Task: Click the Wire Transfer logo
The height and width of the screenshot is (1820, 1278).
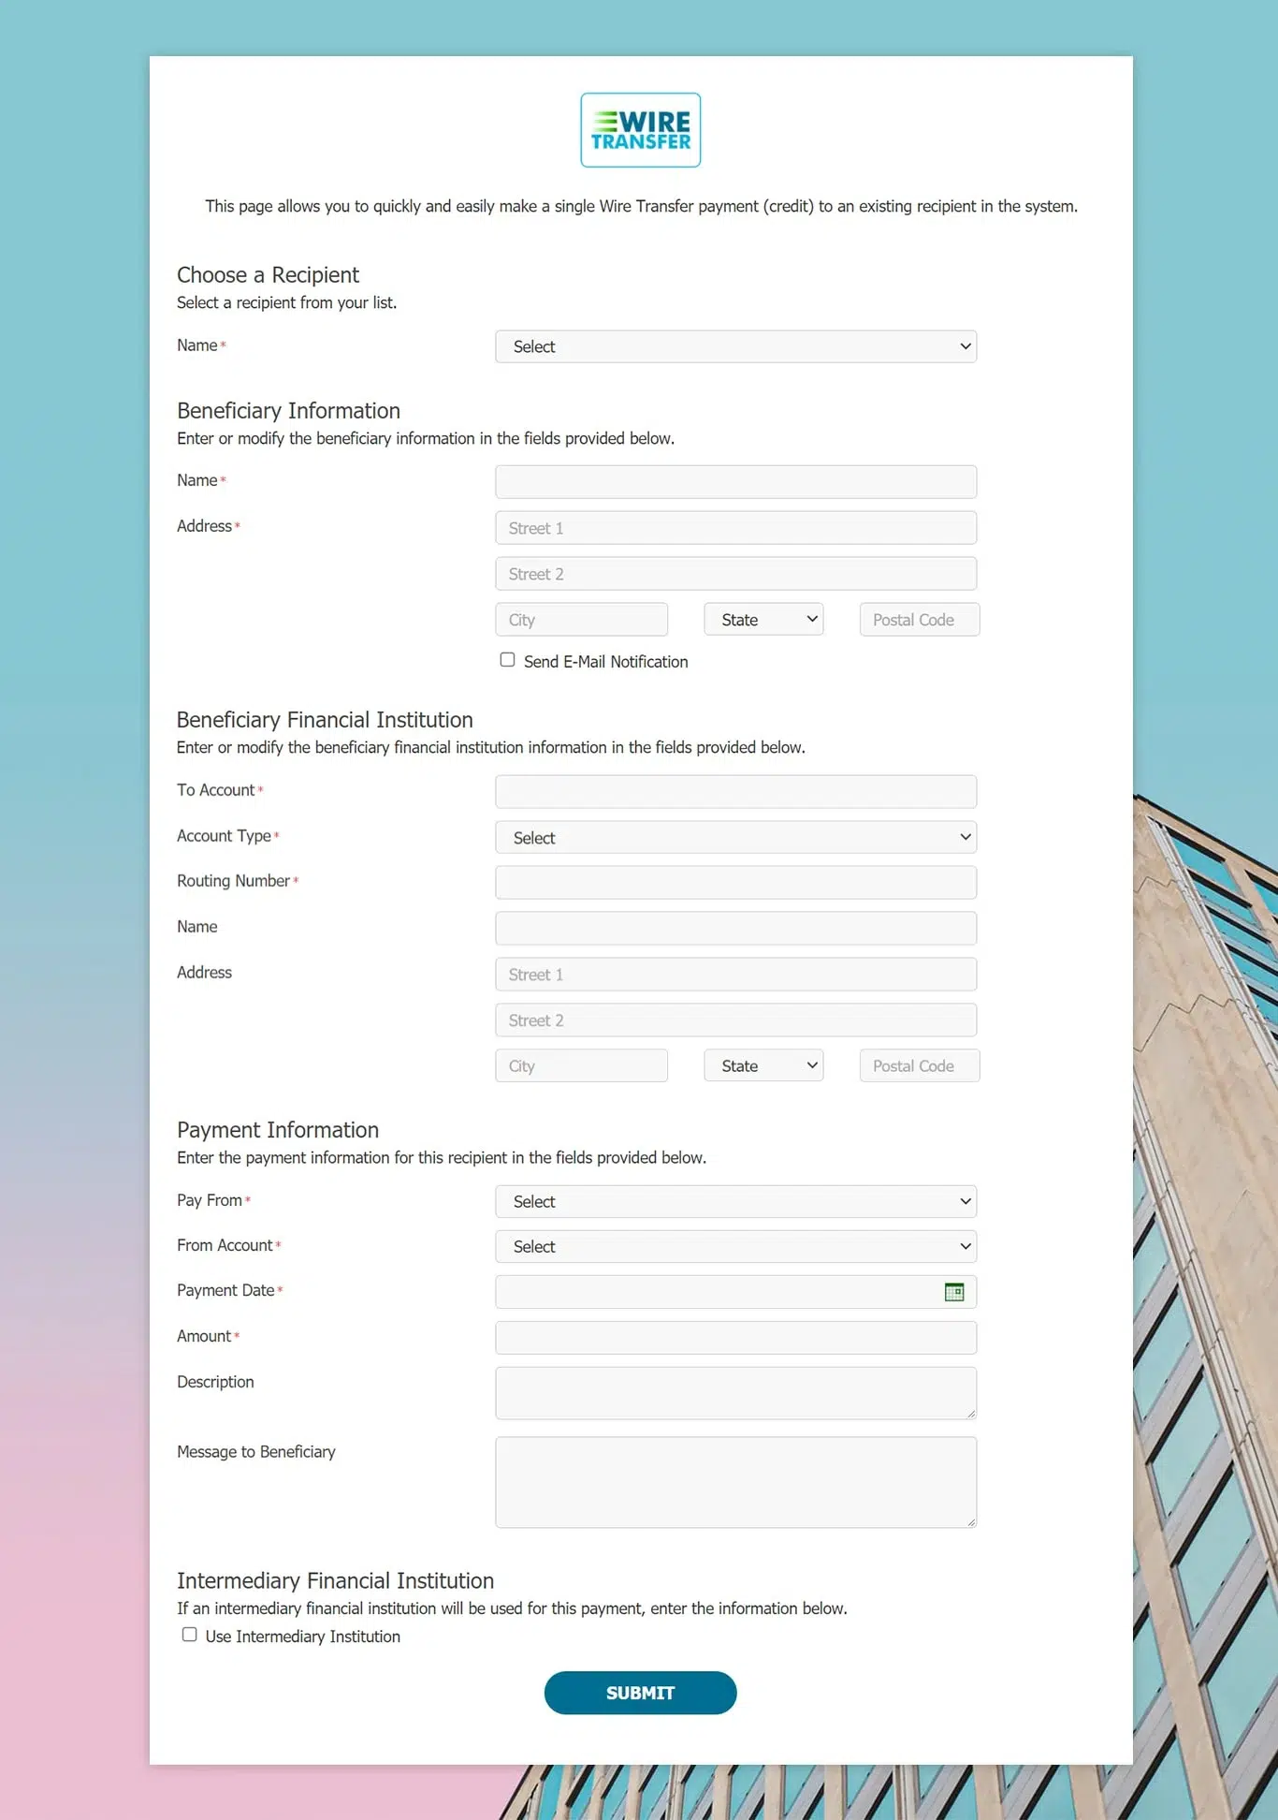Action: click(640, 130)
